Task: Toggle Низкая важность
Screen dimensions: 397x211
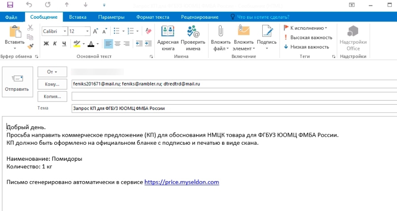Action: pyautogui.click(x=306, y=47)
